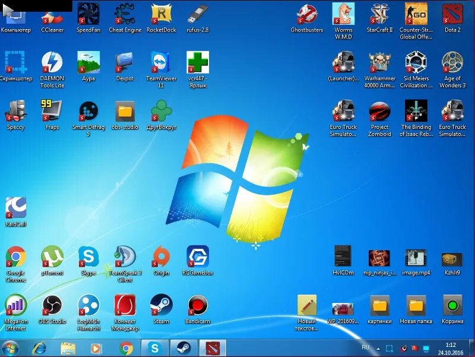
Task: Launch Fraps from the desktop
Action: click(x=52, y=115)
